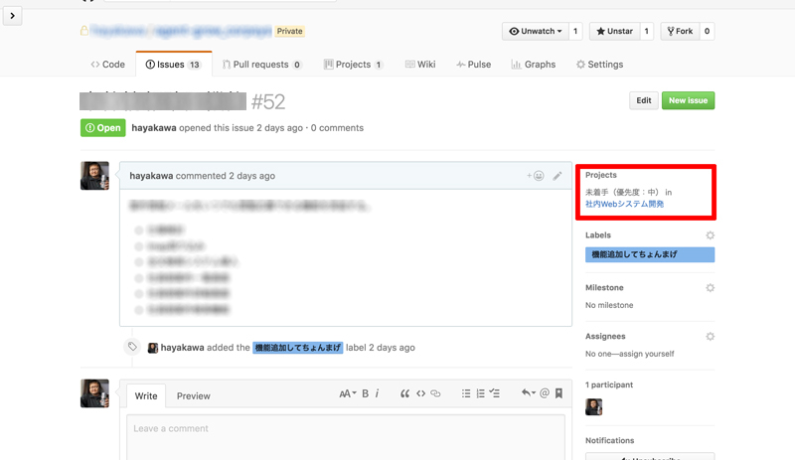Click the Leave a comment text area
Screen dimensions: 795x460
345,435
